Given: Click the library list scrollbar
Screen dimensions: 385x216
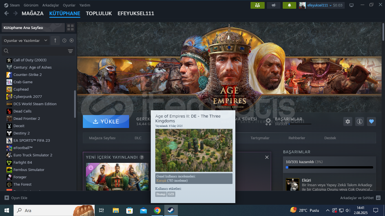Looking at the screenshot, I should tap(75, 104).
